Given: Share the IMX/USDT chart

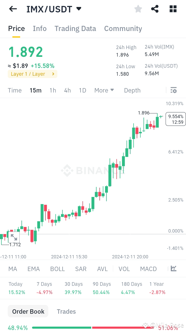Looking at the screenshot, I should pos(155,9).
